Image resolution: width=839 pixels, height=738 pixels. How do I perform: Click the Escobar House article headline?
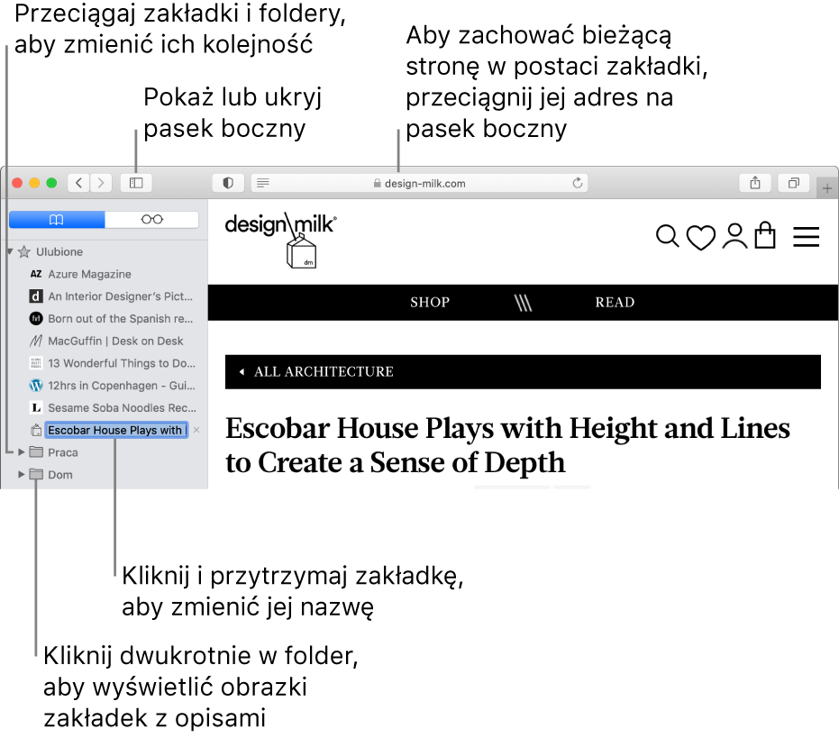point(507,445)
